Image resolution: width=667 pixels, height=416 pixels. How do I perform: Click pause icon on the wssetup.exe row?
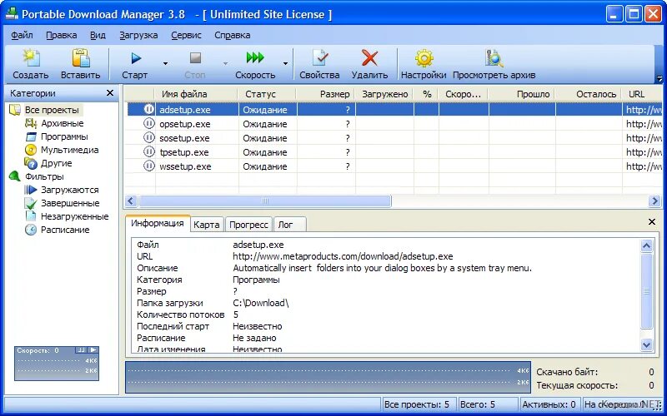(x=148, y=166)
